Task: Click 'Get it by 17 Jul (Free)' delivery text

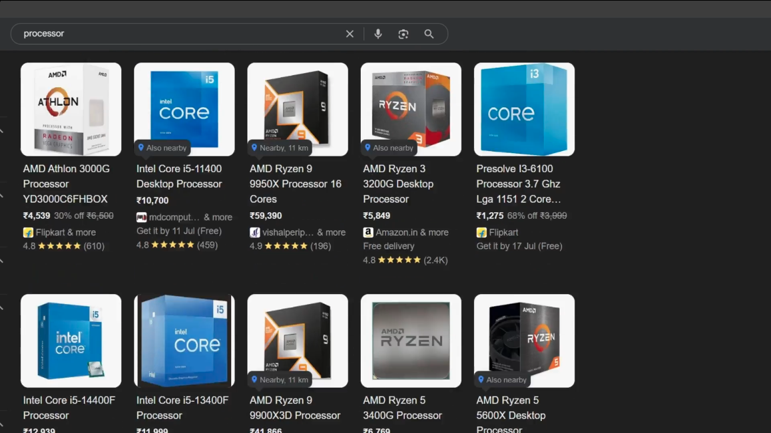Action: click(519, 246)
